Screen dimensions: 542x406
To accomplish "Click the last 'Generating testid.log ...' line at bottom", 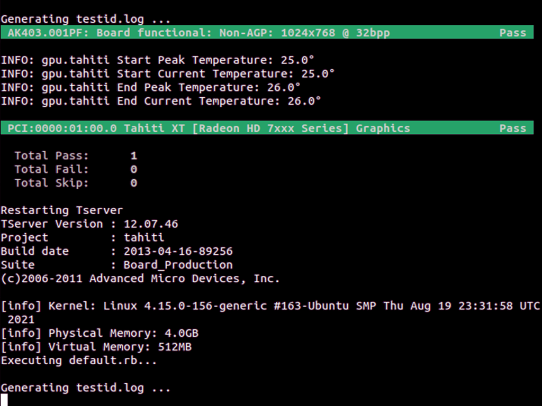I will point(86,388).
